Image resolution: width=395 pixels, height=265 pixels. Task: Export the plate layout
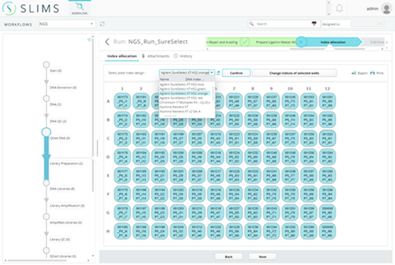[x=360, y=73]
